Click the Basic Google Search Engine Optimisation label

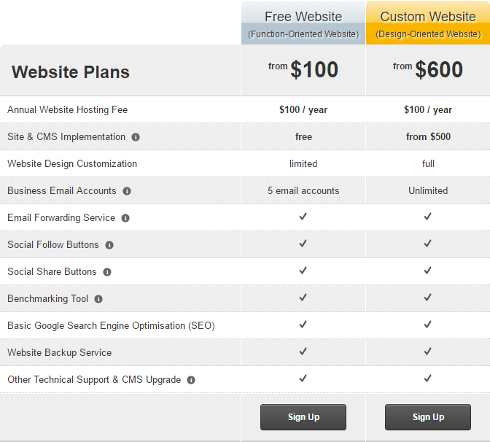111,325
